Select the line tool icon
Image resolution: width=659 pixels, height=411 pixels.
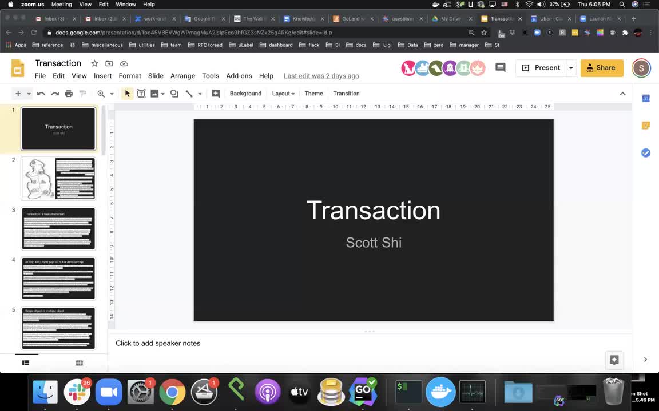point(189,94)
